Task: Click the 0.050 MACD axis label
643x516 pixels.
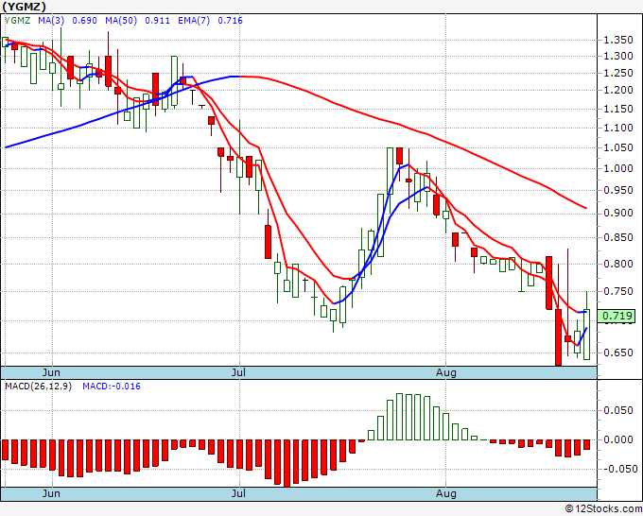Action: [x=618, y=411]
